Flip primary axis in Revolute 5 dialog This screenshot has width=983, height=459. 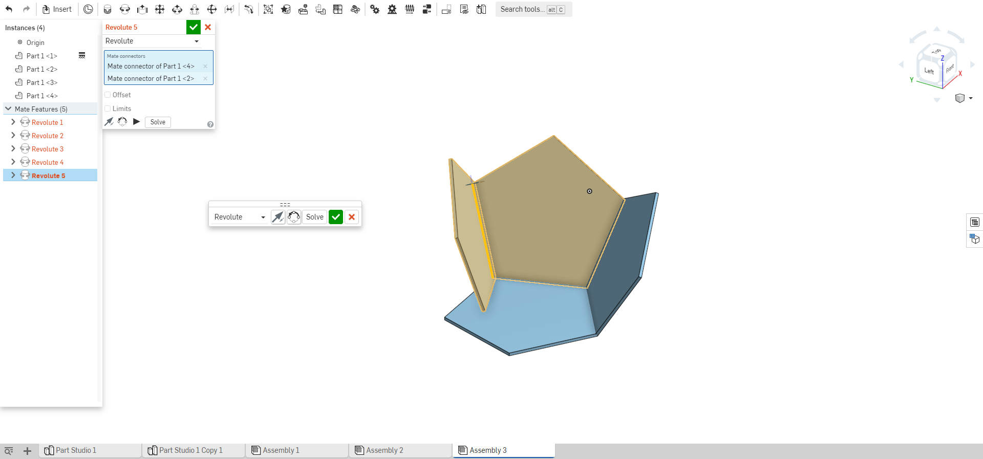pos(109,122)
